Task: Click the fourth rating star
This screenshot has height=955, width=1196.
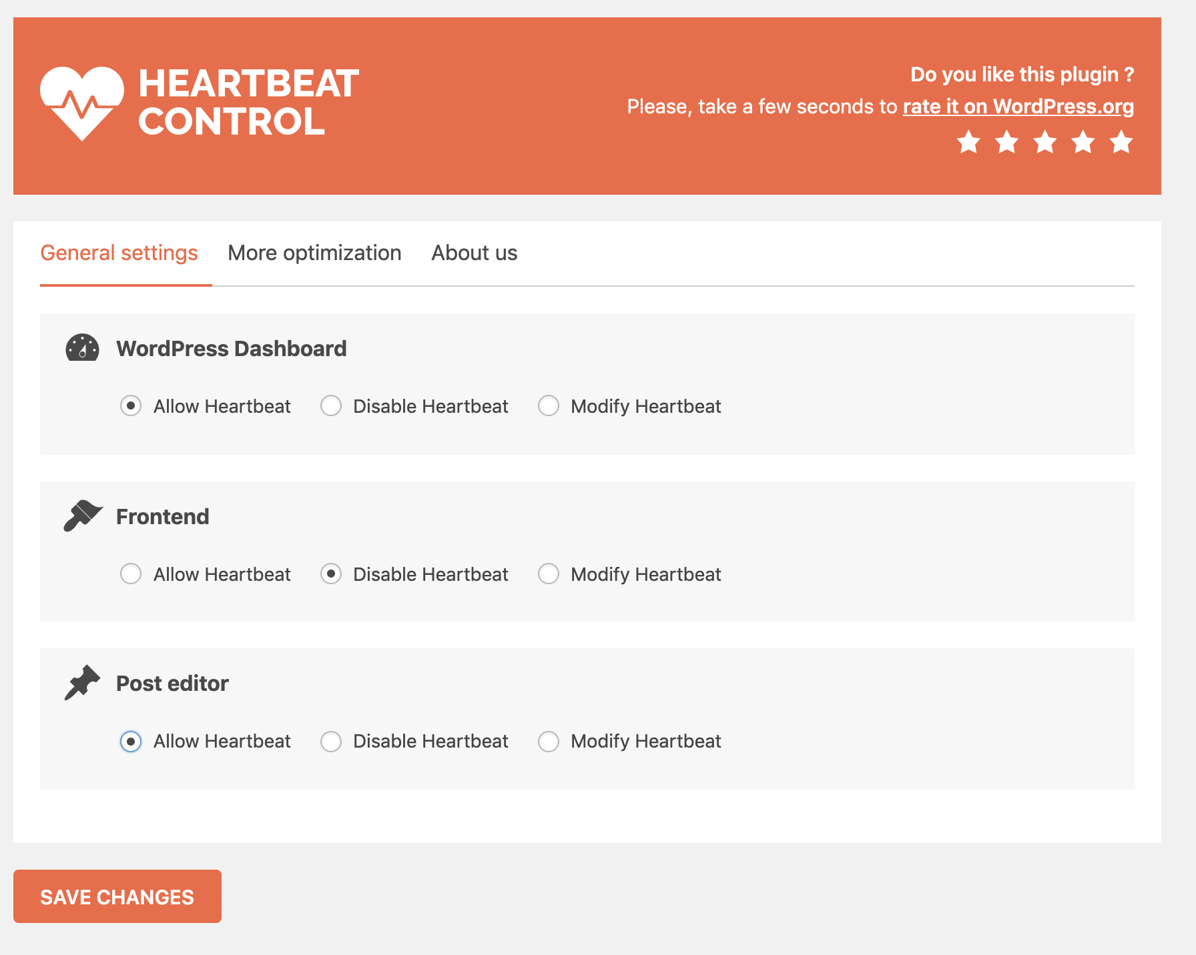Action: click(x=1083, y=142)
